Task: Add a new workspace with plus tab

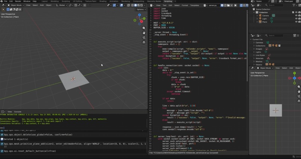Action: 175,1
